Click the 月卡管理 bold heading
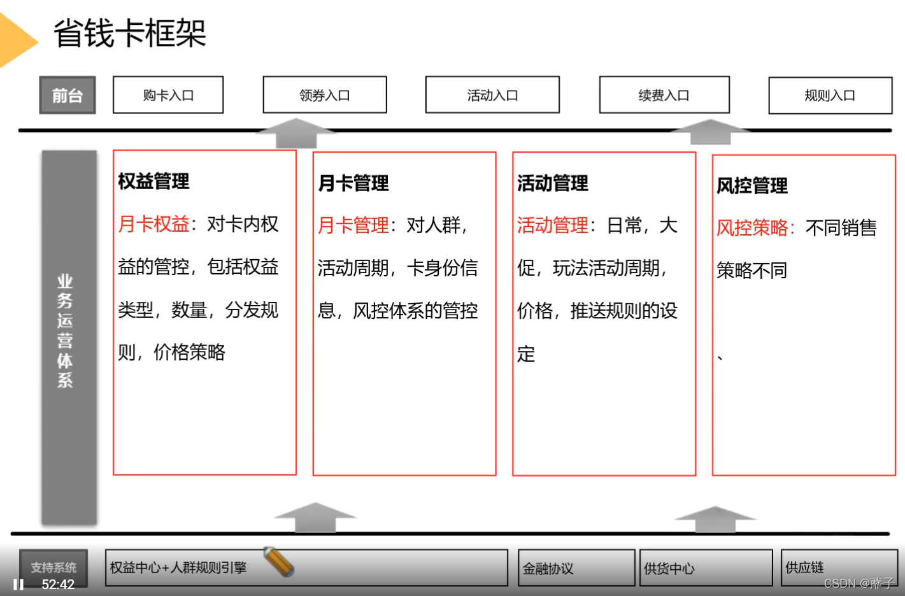This screenshot has height=596, width=905. point(353,183)
